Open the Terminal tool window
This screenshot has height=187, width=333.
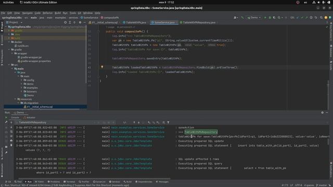tap(69, 182)
